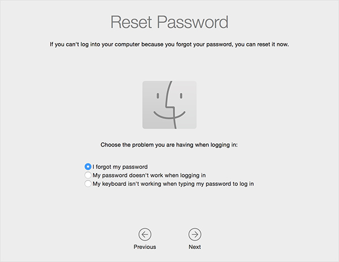Click the Next text label
The width and height of the screenshot is (339, 262).
195,247
